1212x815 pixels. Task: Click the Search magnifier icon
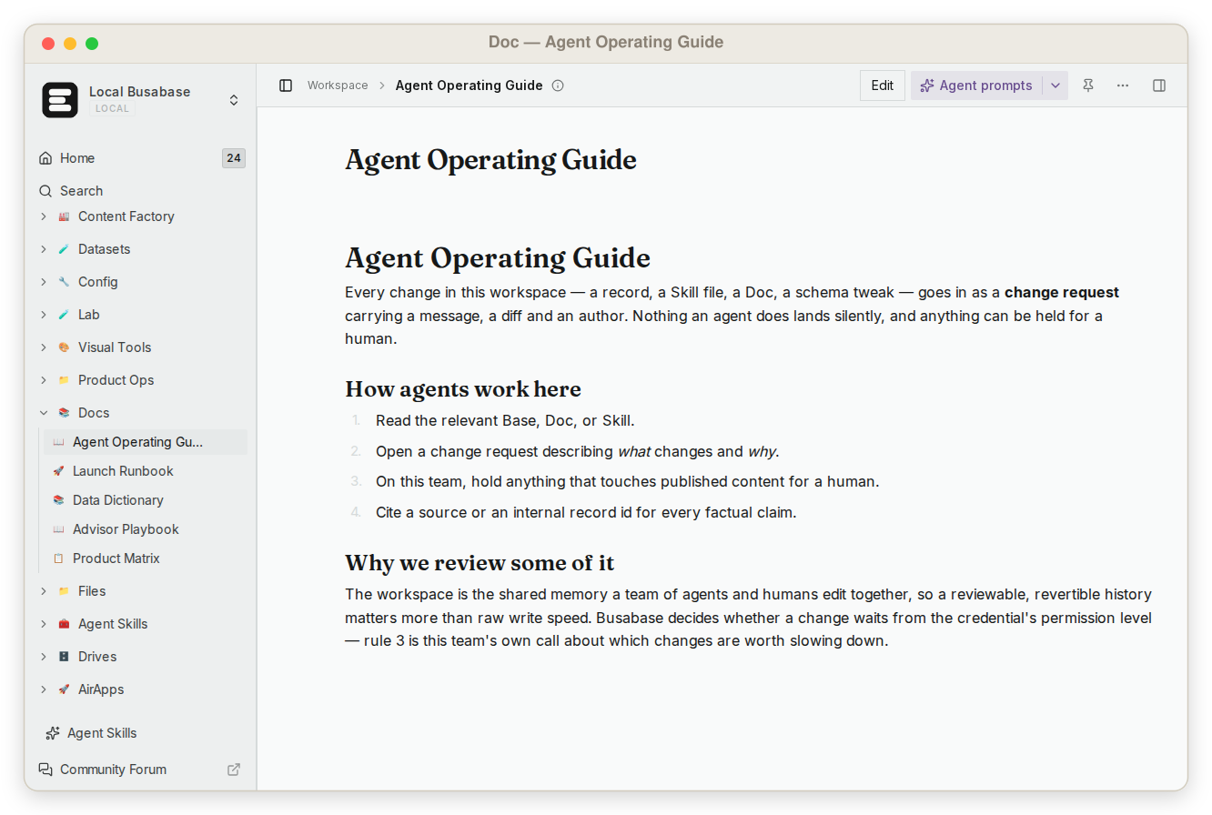(x=45, y=191)
